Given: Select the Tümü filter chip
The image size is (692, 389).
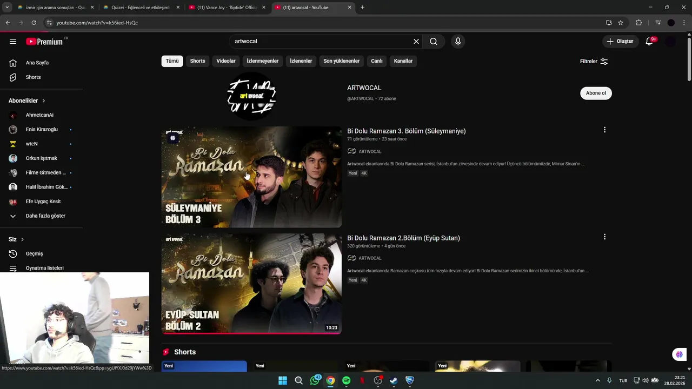Looking at the screenshot, I should pos(172,61).
